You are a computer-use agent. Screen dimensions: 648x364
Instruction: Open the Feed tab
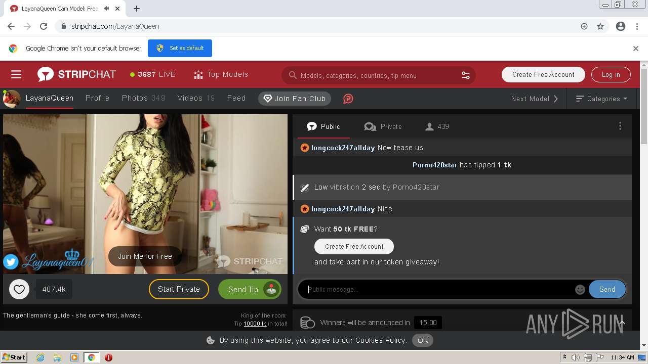click(236, 98)
